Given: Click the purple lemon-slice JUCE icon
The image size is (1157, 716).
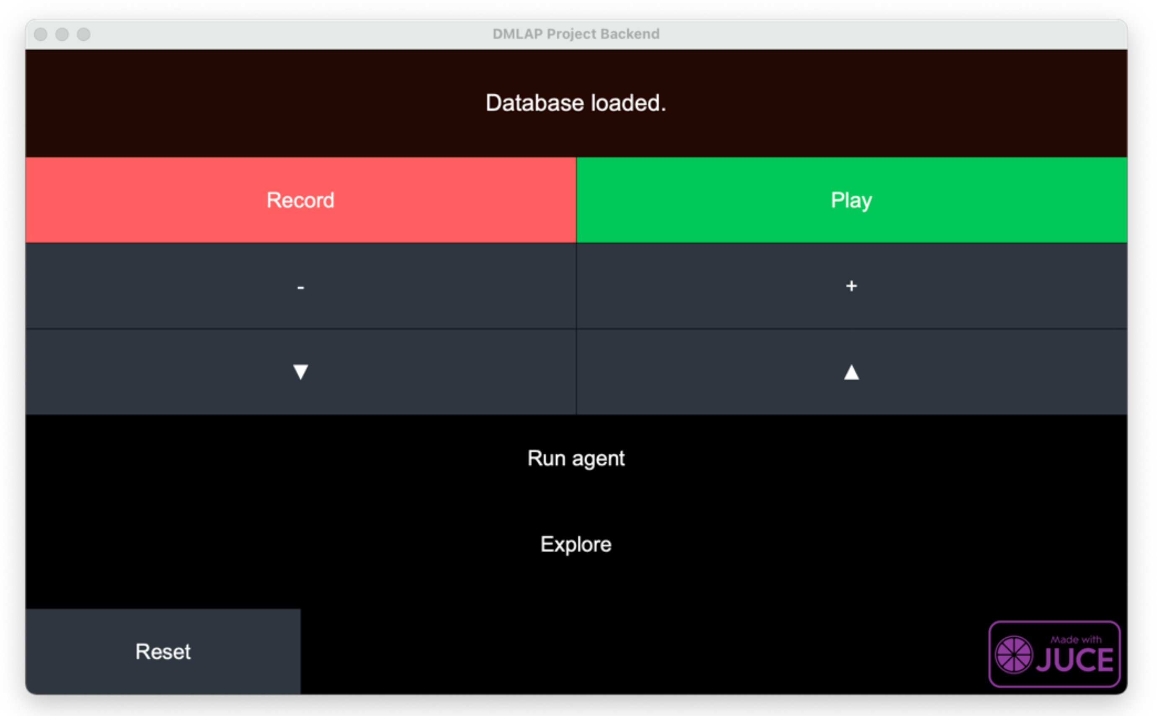Looking at the screenshot, I should [1013, 654].
